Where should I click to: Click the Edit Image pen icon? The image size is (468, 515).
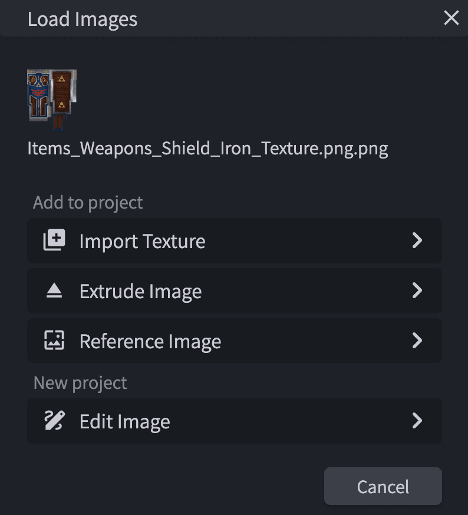pyautogui.click(x=53, y=421)
